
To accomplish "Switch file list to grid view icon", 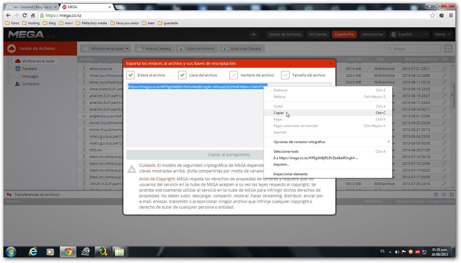I will click(448, 49).
